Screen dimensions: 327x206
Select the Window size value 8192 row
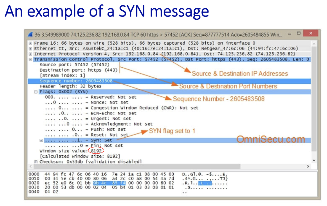tap(71, 151)
